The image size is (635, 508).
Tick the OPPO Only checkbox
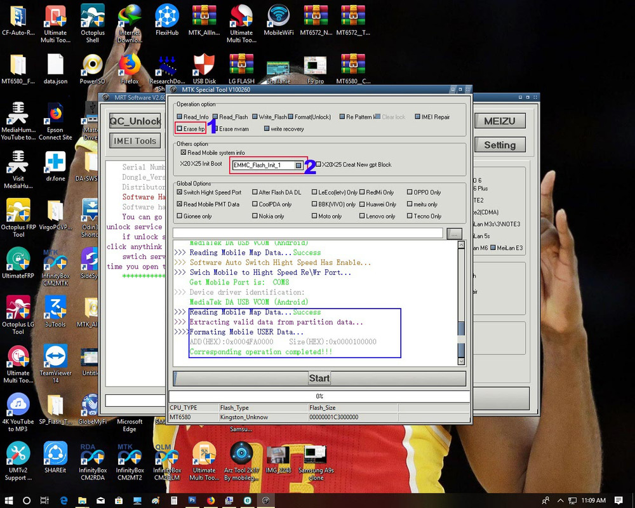[410, 192]
